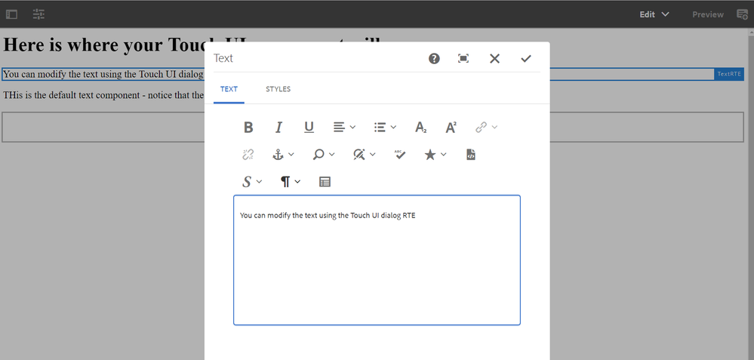Open text alignment options
Screen dimensions: 754x360
coord(344,128)
